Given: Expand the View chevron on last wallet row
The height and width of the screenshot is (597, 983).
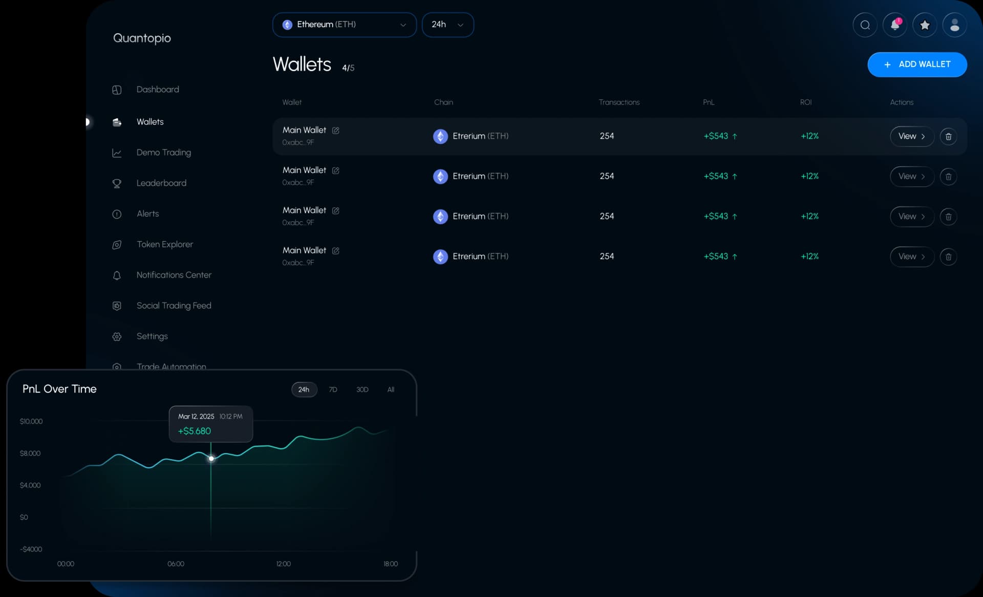Looking at the screenshot, I should [924, 257].
